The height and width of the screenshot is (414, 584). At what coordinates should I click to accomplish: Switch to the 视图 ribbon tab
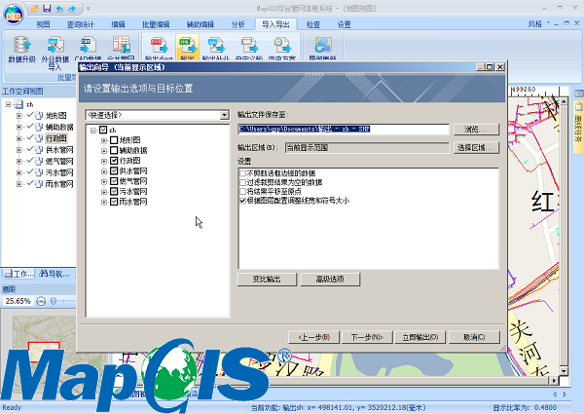[43, 24]
